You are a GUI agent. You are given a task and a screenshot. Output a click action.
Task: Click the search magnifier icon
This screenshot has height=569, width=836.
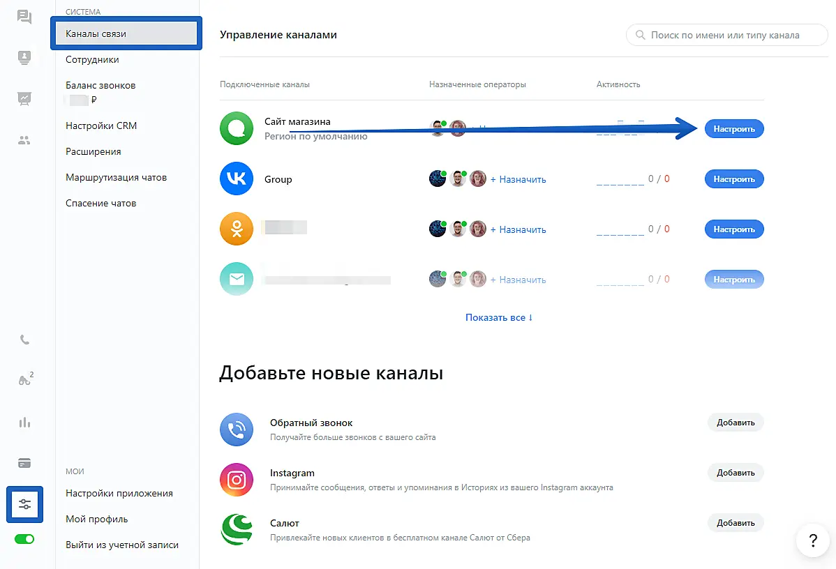tap(640, 35)
